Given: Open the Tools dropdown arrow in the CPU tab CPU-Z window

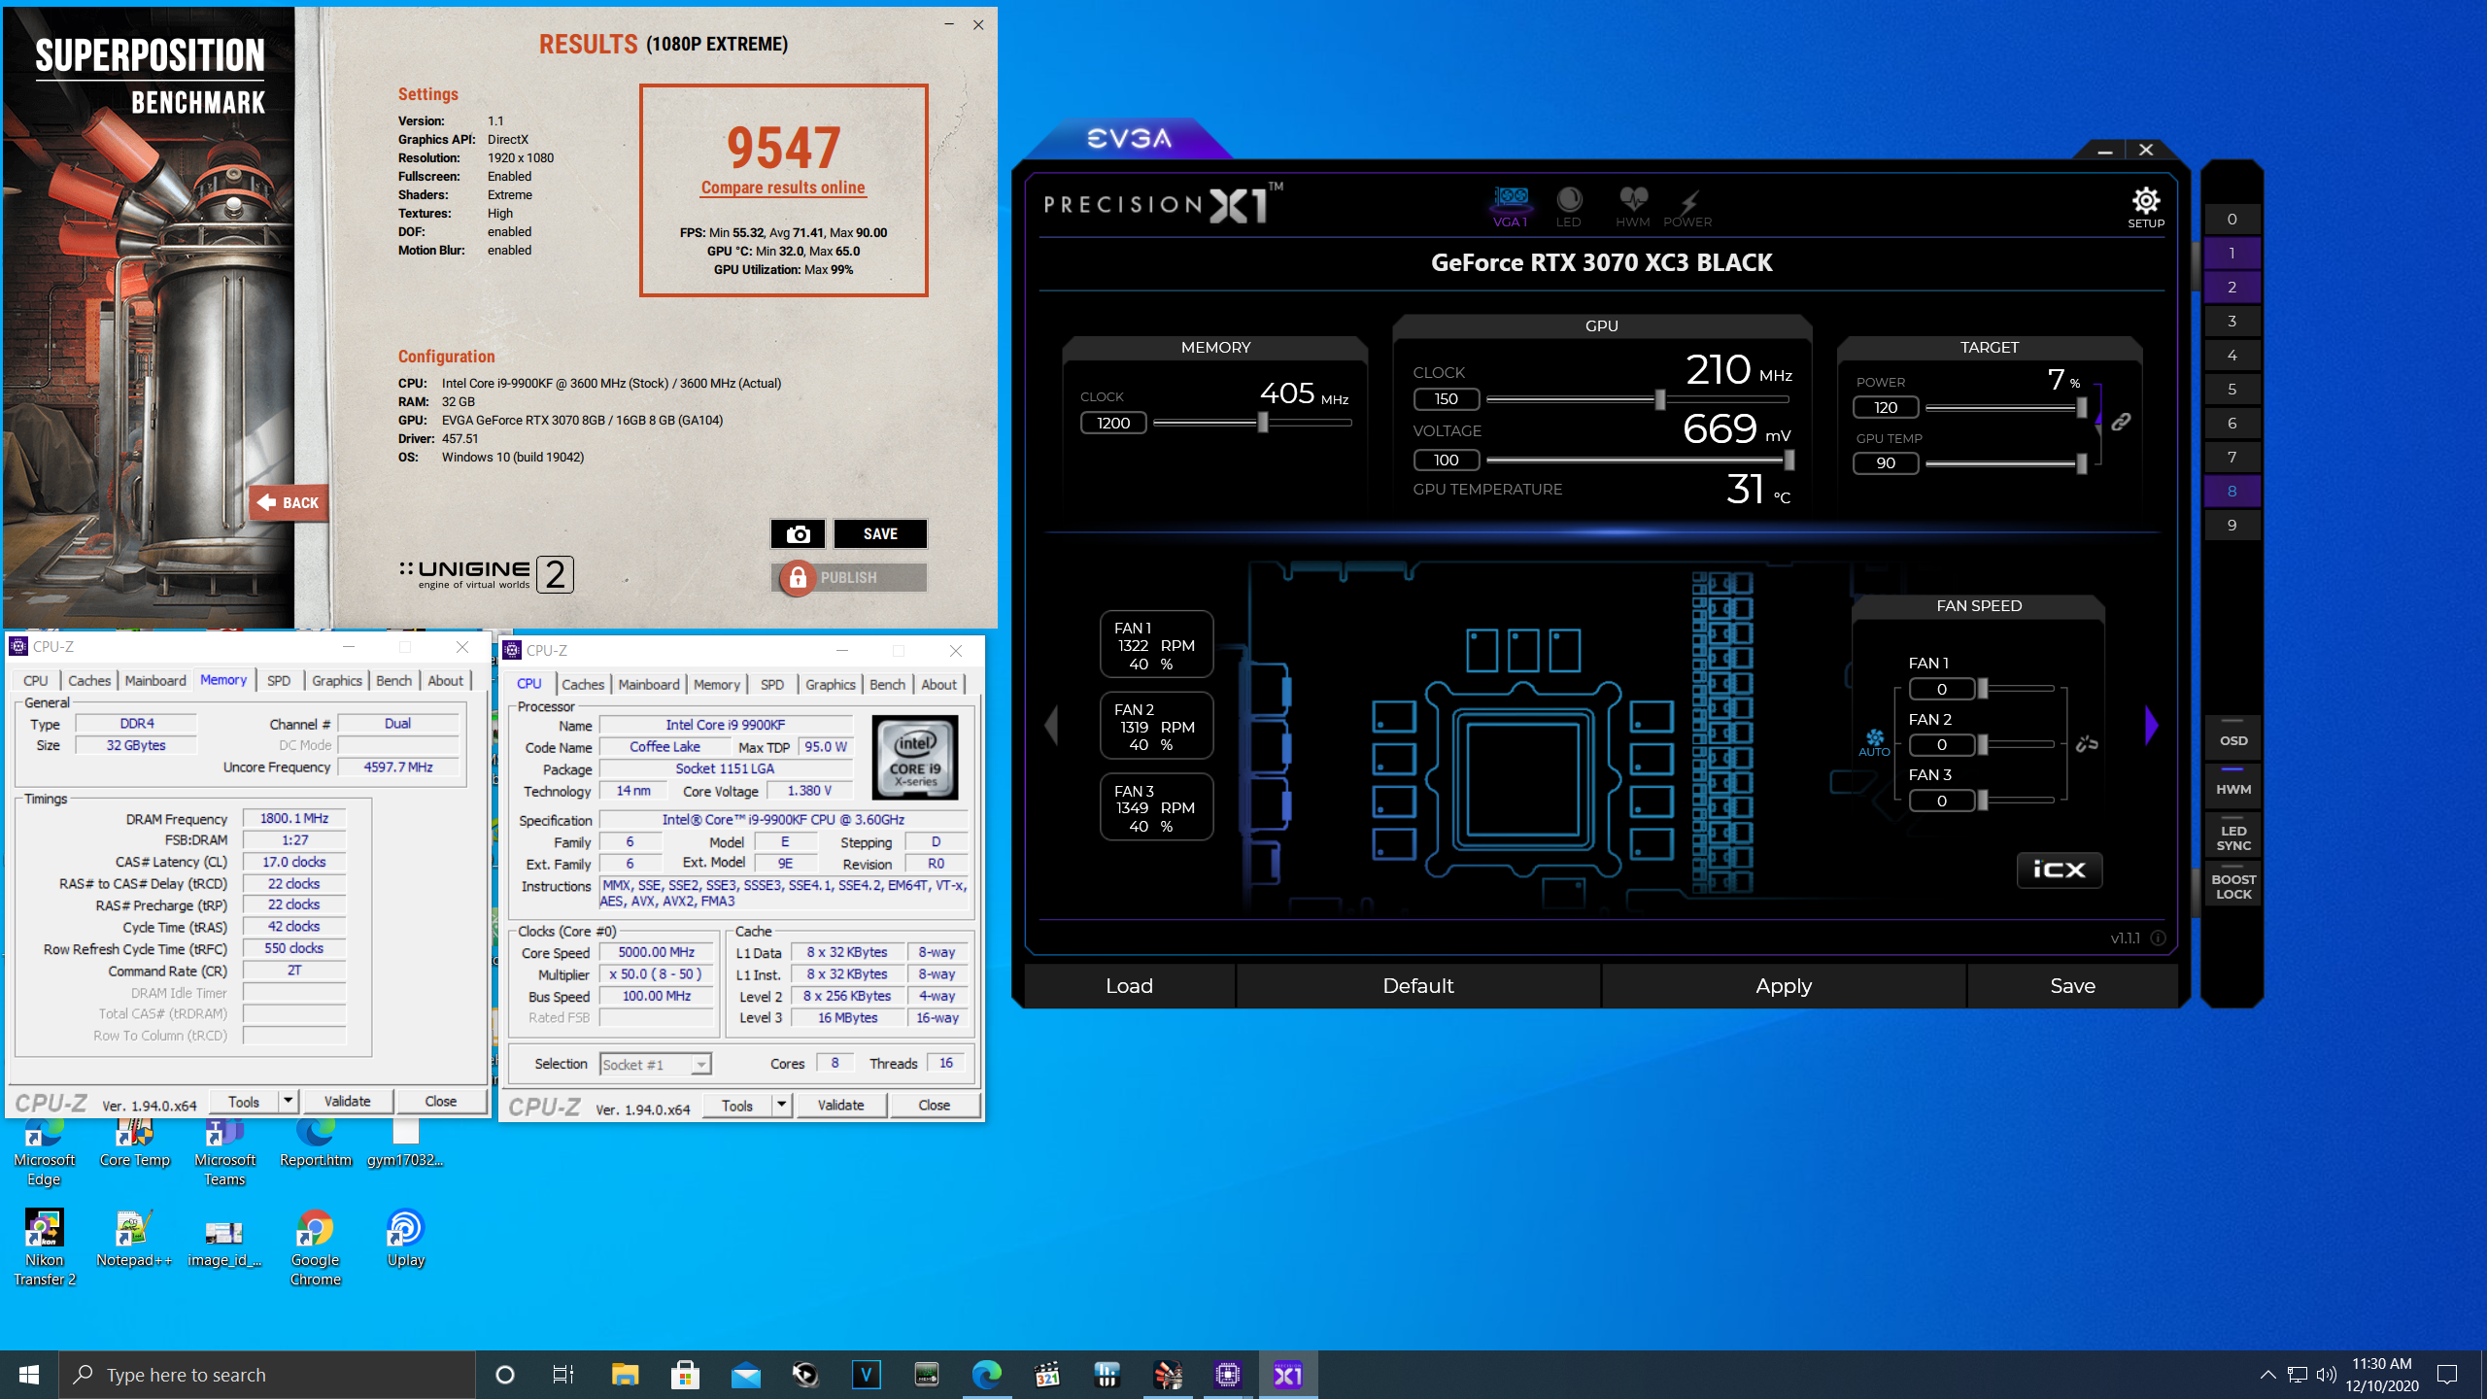Looking at the screenshot, I should (781, 1105).
